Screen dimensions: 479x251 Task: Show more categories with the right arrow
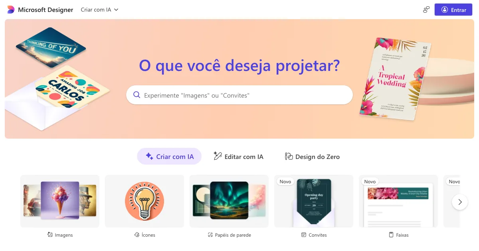(460, 202)
